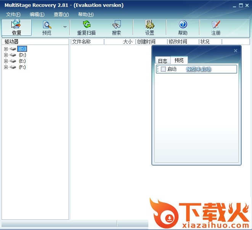Sort by the 状况 column header
252x230 pixels.
click(x=210, y=42)
